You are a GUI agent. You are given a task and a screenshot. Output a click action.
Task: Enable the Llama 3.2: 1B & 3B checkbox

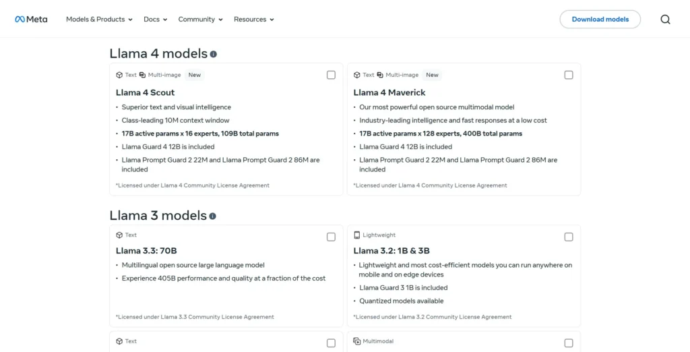[x=569, y=237]
